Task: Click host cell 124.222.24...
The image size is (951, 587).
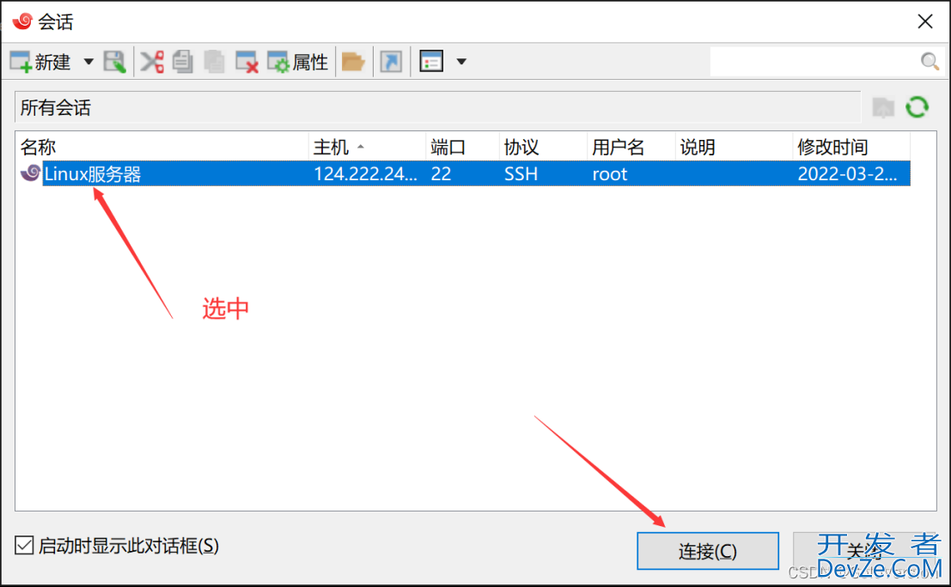Action: click(x=365, y=174)
